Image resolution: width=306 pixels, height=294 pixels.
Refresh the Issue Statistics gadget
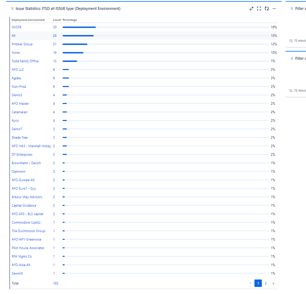(x=267, y=8)
